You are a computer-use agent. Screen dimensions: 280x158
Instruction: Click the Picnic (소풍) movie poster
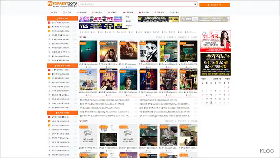click(89, 80)
